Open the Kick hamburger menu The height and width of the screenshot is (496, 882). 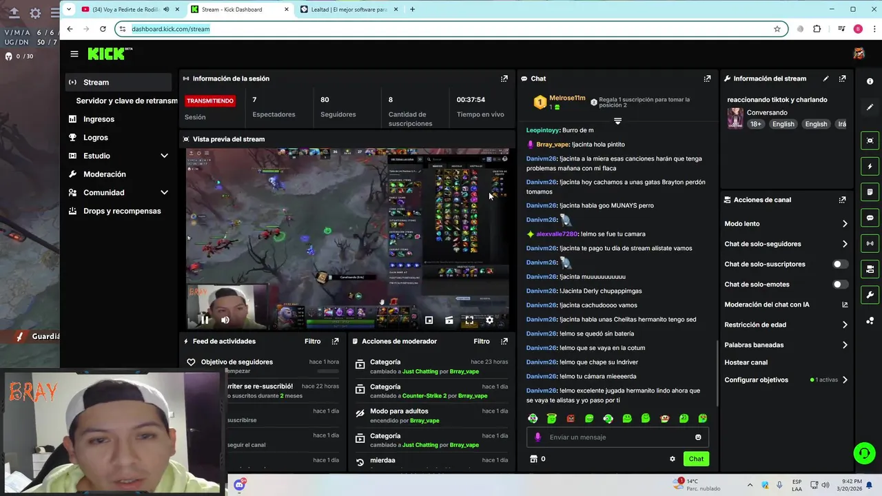(x=74, y=54)
